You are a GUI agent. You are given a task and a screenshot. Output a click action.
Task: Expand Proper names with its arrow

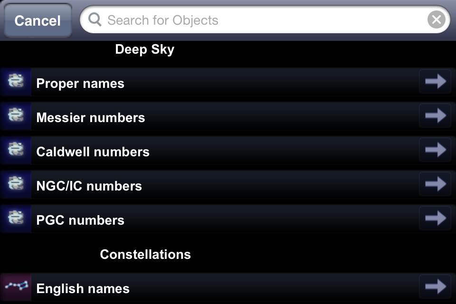435,82
